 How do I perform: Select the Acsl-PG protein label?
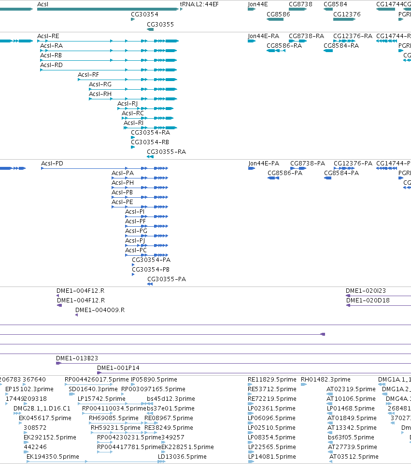pos(136,231)
